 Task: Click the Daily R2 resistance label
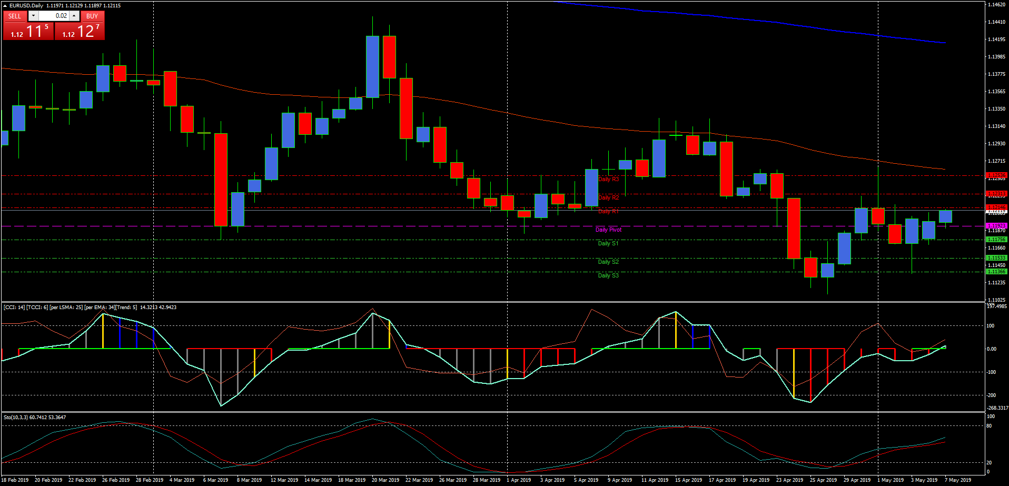(608, 197)
